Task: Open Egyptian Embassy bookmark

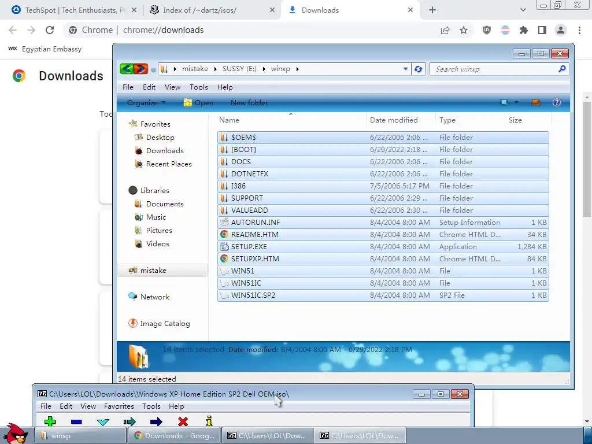Action: pos(45,49)
